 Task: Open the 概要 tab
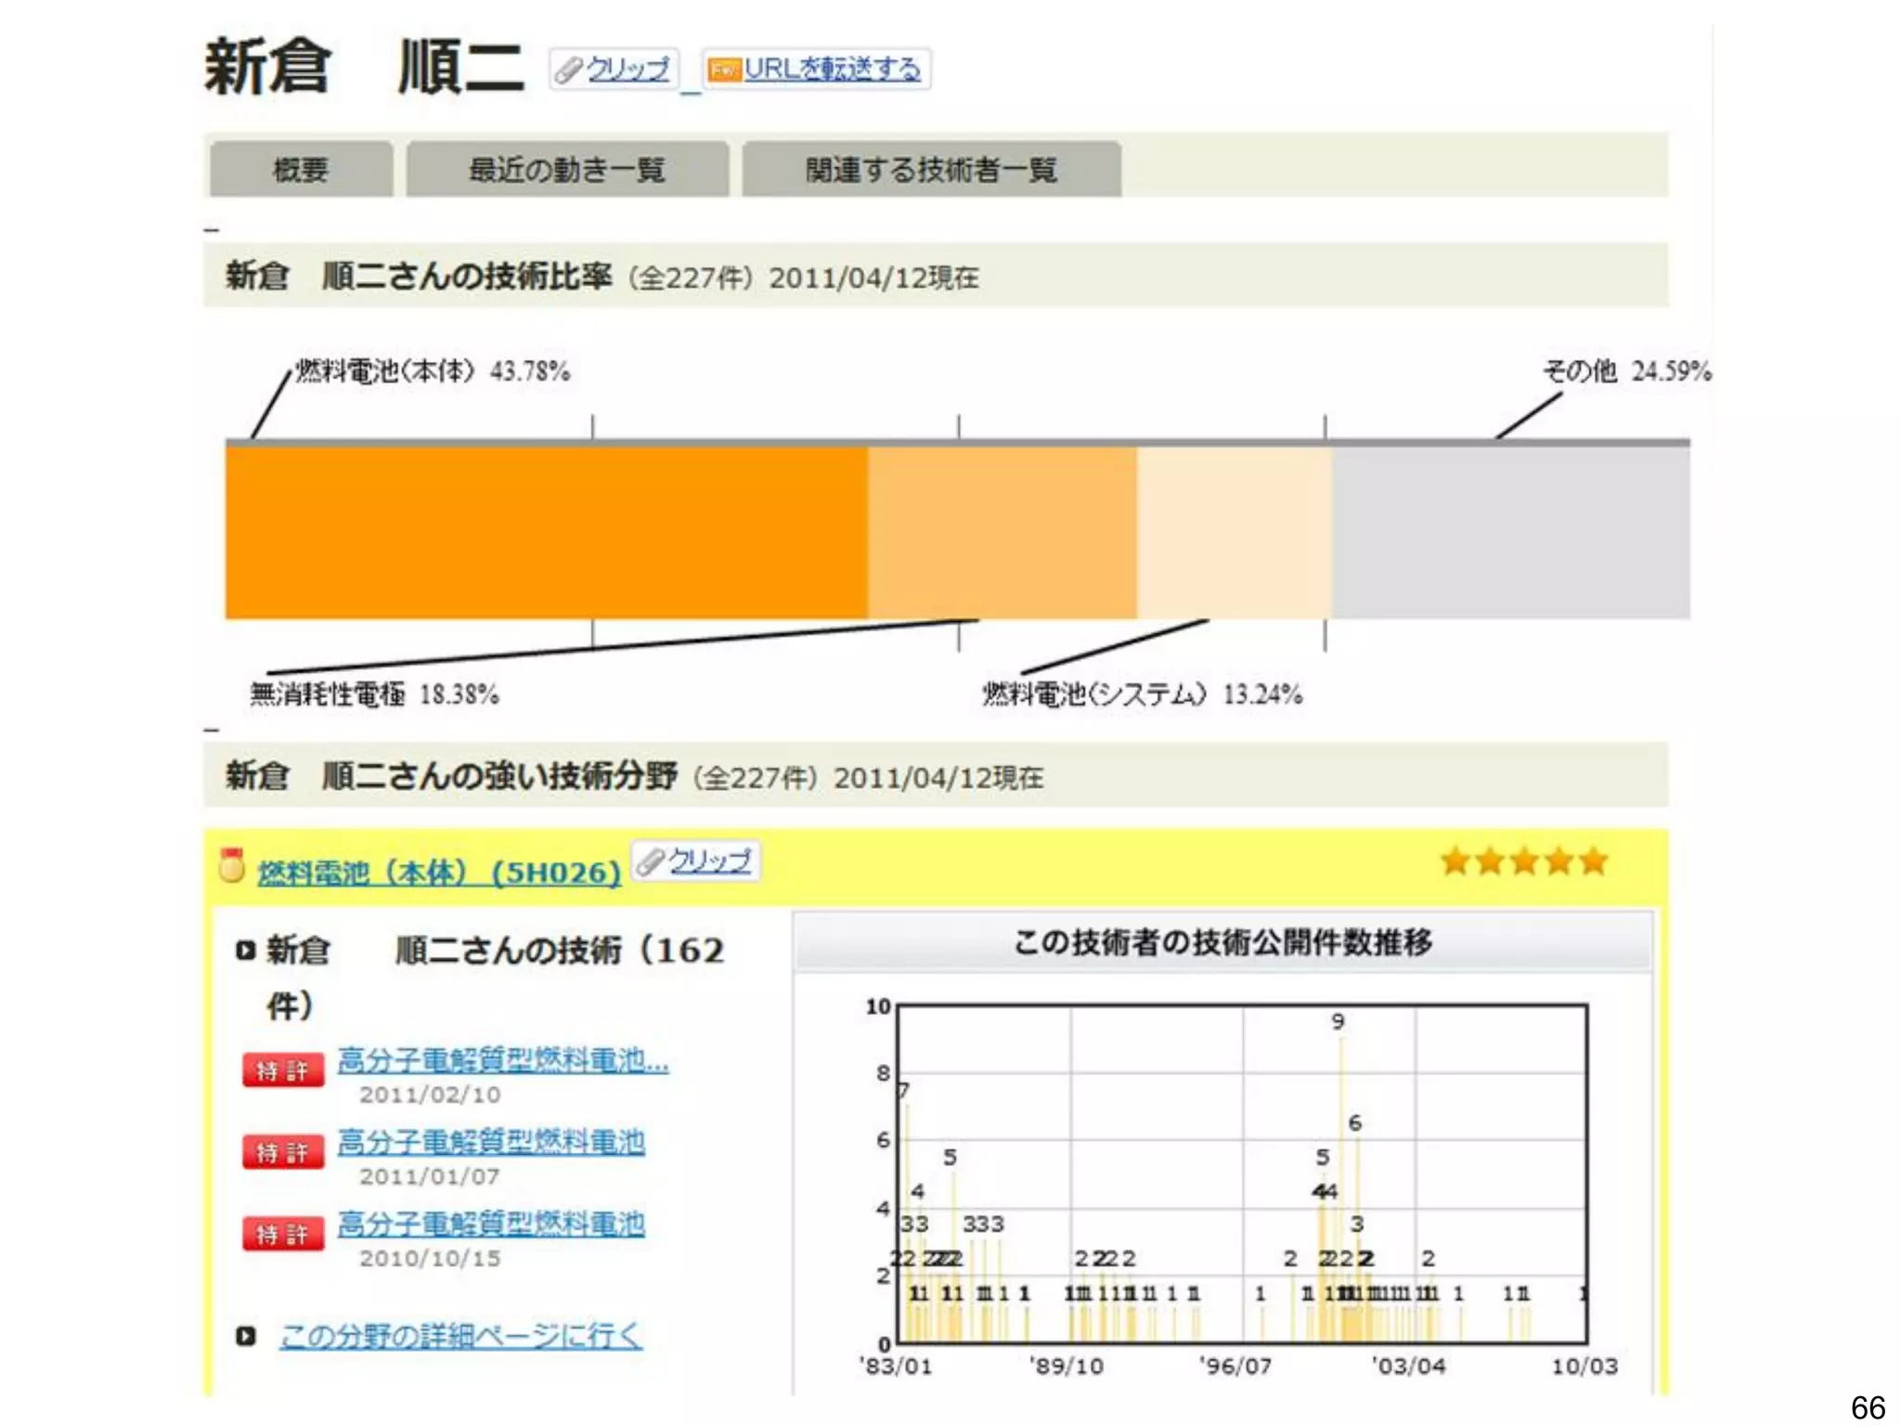coord(301,169)
